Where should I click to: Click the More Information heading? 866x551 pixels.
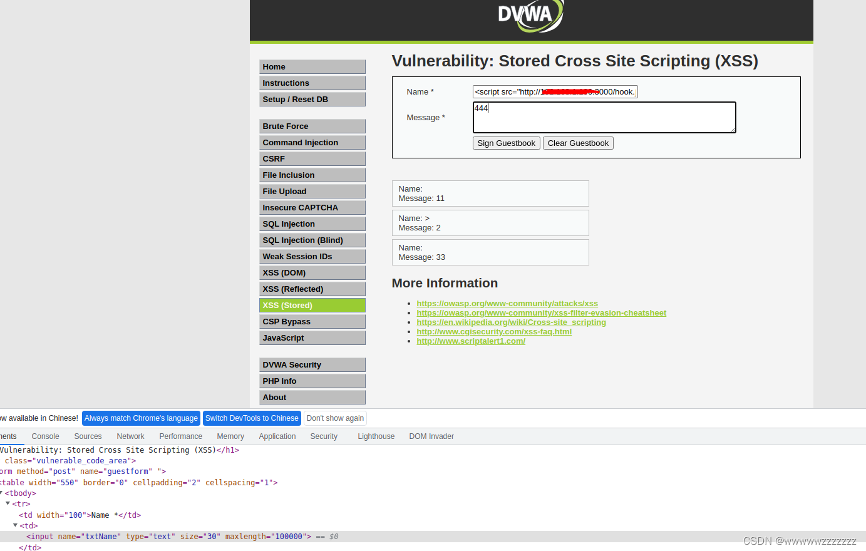(445, 283)
